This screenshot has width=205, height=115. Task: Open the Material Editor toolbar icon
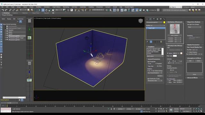133,10
